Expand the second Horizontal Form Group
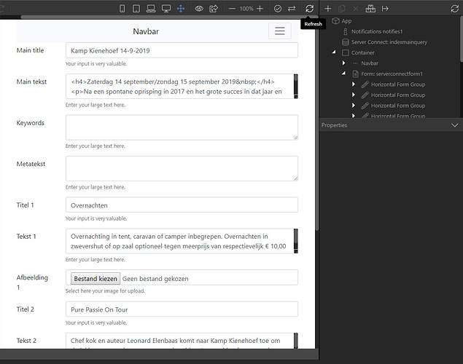 354,95
